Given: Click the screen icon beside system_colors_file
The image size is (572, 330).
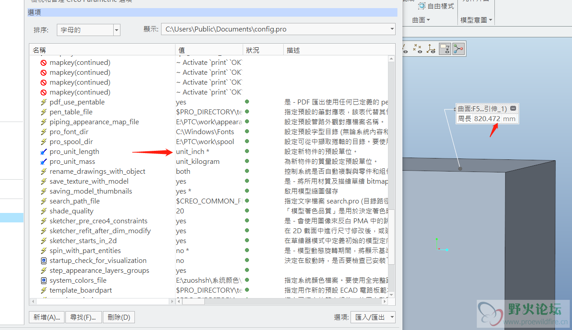Looking at the screenshot, I should pyautogui.click(x=44, y=280).
